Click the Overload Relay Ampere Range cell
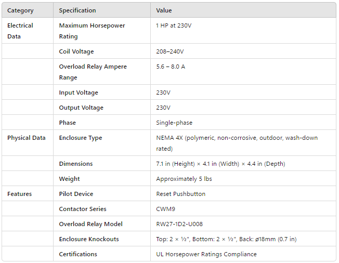339x263 pixels. (x=93, y=72)
